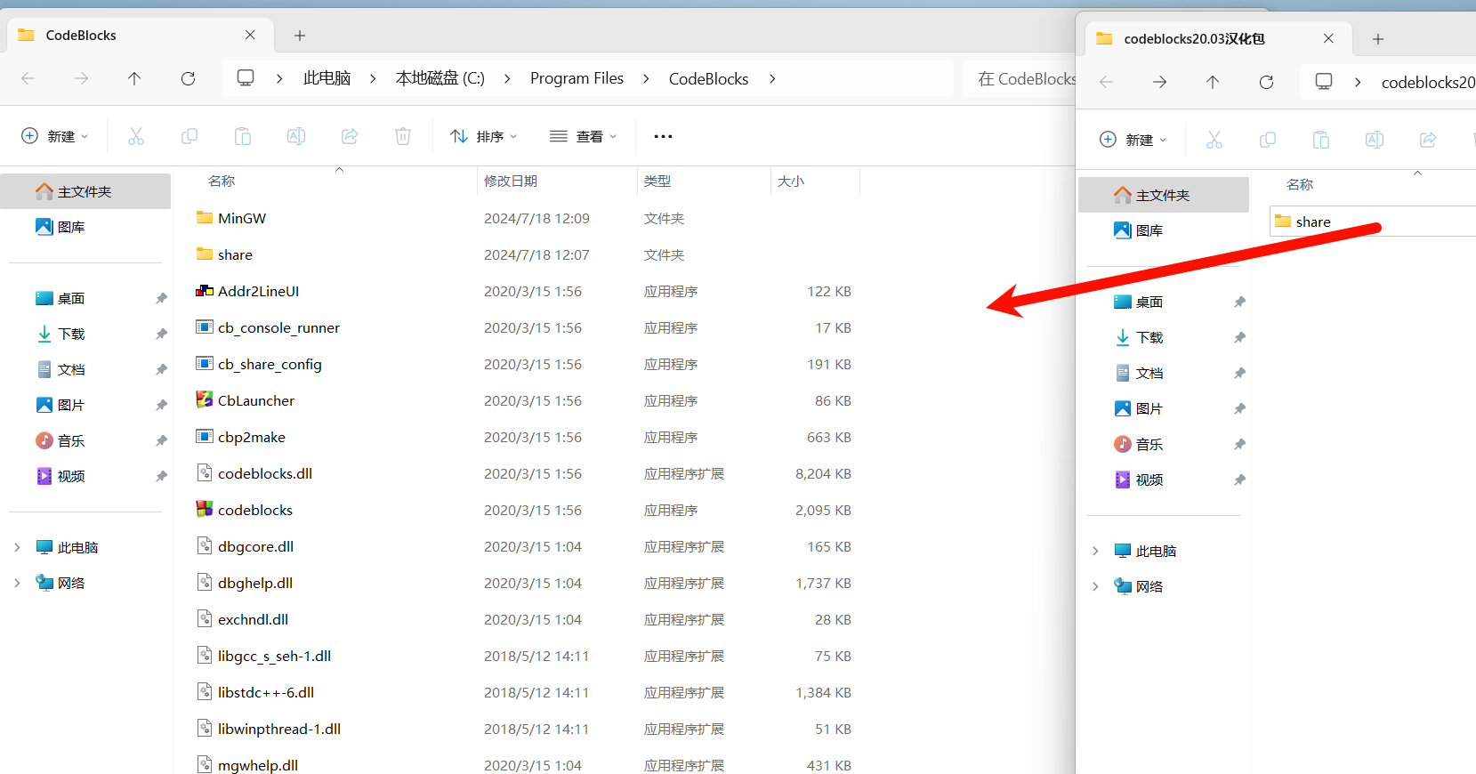1476x774 pixels.
Task: Close the CodeBlocks tab
Action: click(250, 36)
